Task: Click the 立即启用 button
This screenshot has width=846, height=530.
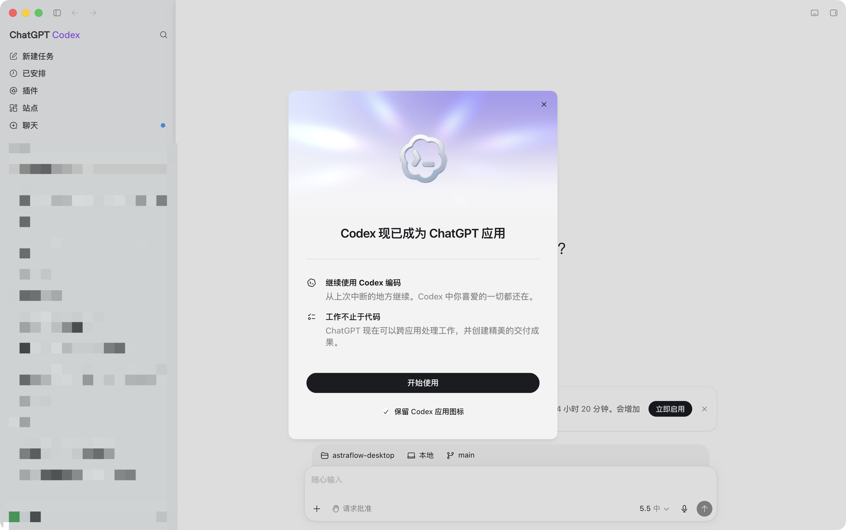Action: pos(670,409)
